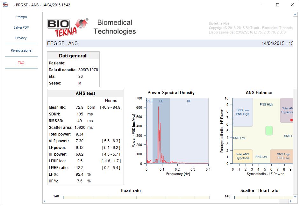
Task: Open the Privacy option in sidebar
Action: click(x=21, y=38)
